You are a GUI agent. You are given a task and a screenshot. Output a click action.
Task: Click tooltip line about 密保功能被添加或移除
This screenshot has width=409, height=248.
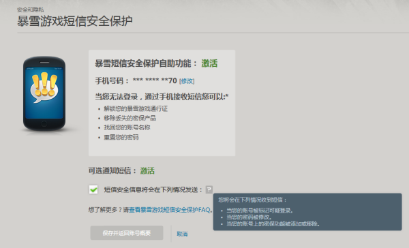[273, 223]
